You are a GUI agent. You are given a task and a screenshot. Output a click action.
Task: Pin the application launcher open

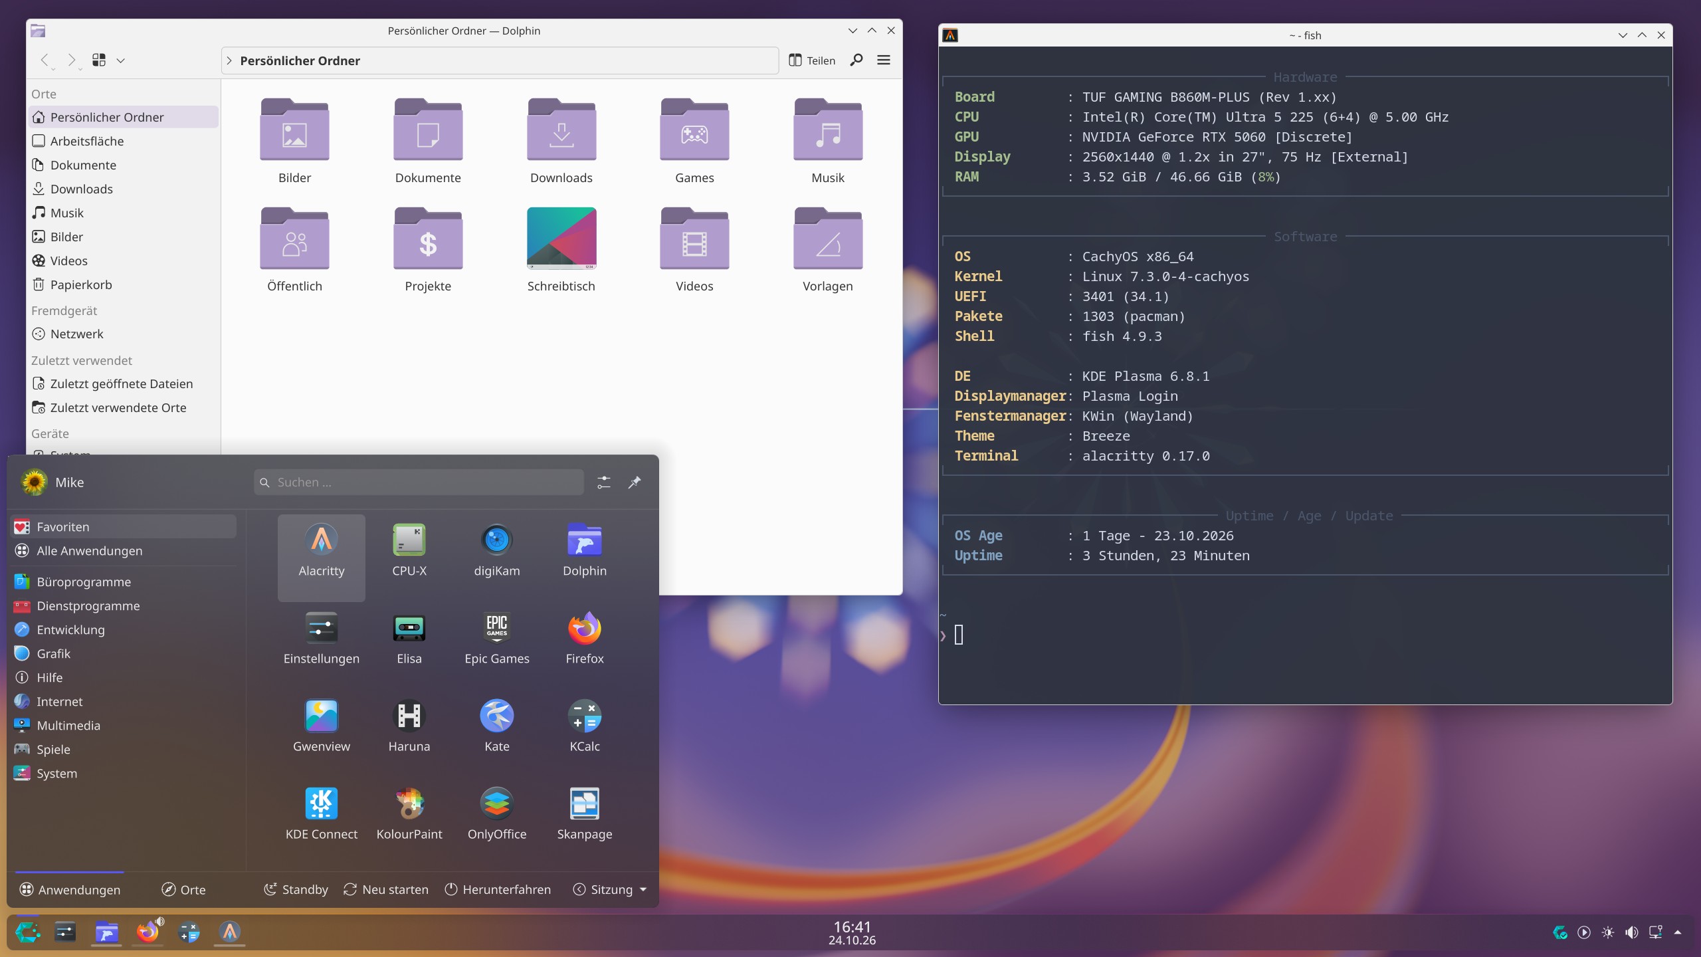[x=635, y=482]
